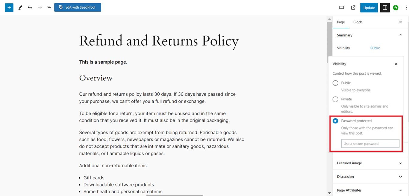Click the Edit with SeedProd button
This screenshot has height=196, width=409.
tap(77, 7)
